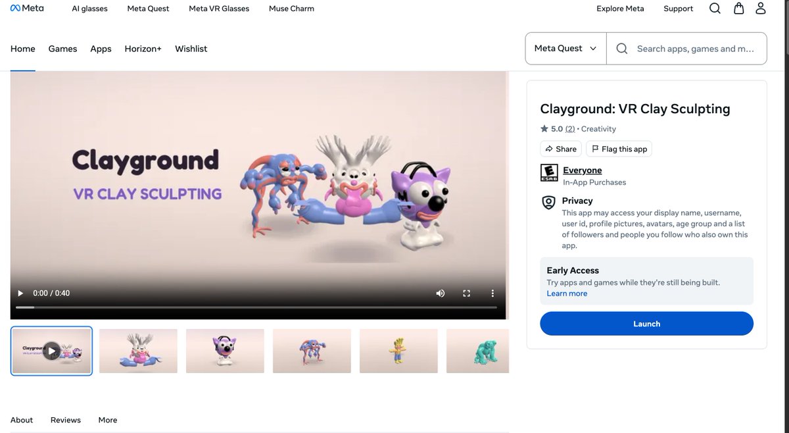Click the Early Access heading
Viewport: 789px width, 433px height.
[x=573, y=270]
